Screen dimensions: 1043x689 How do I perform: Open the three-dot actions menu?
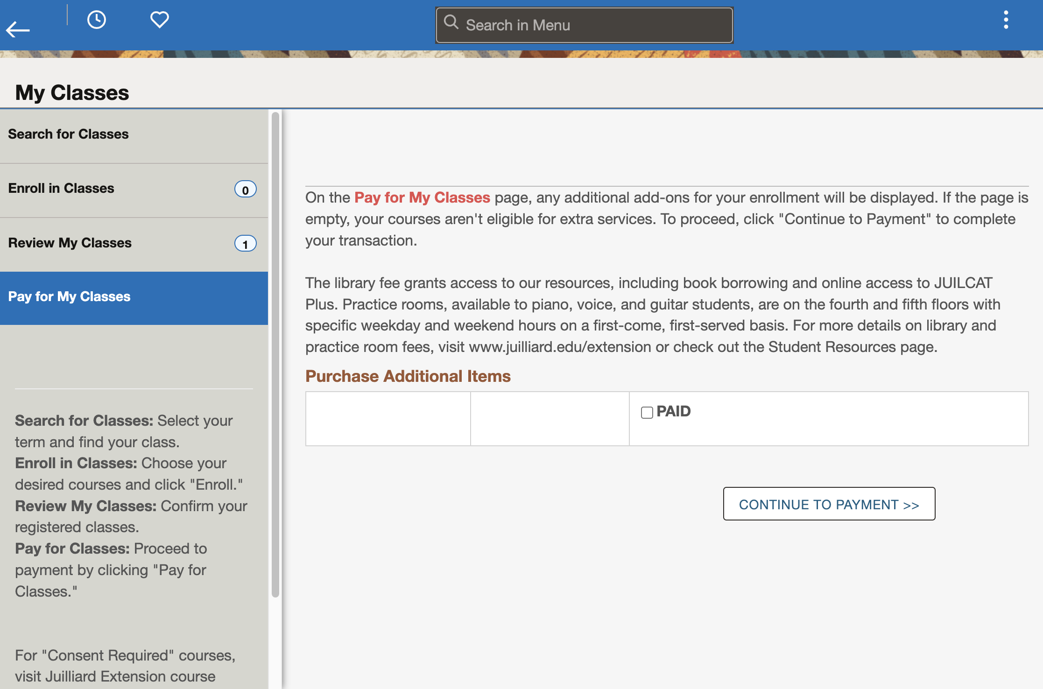pyautogui.click(x=1006, y=20)
